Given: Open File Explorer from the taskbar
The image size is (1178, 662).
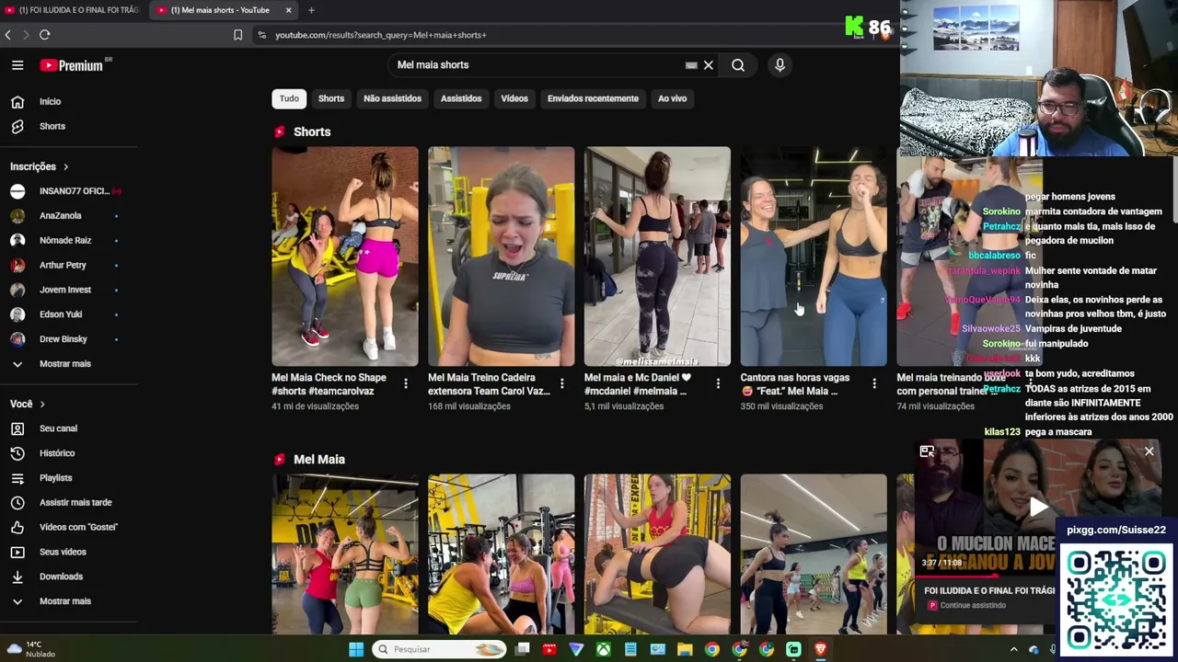Looking at the screenshot, I should [x=685, y=650].
